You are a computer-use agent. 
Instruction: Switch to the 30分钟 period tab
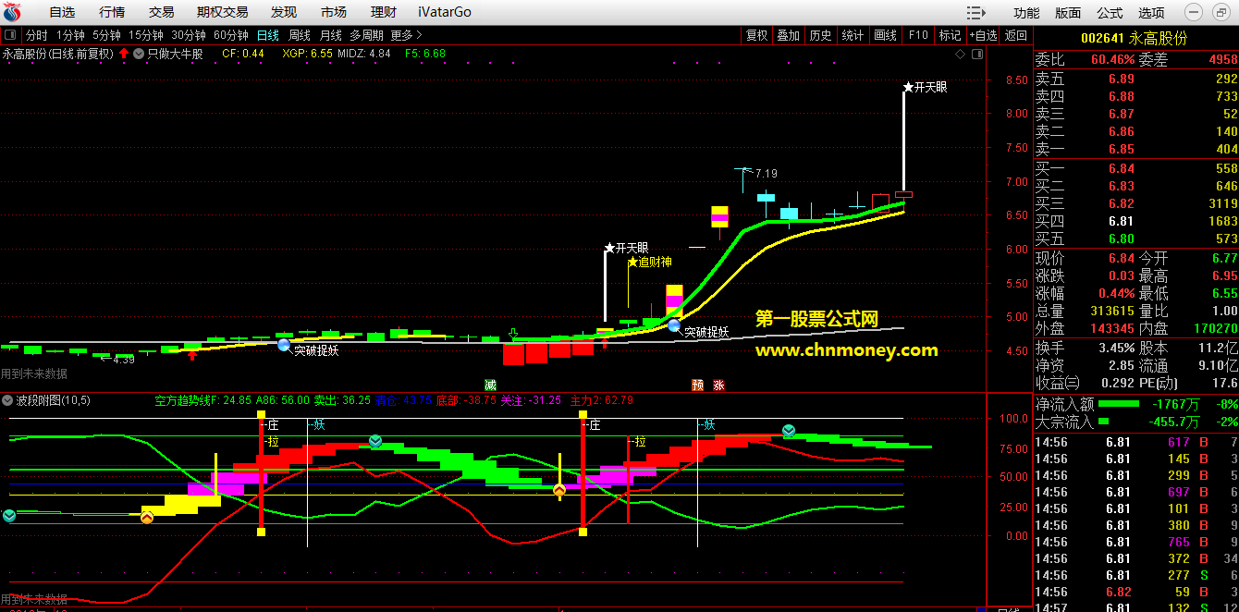[x=189, y=35]
